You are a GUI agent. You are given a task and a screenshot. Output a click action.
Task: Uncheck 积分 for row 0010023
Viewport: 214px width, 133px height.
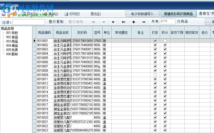click(x=165, y=130)
